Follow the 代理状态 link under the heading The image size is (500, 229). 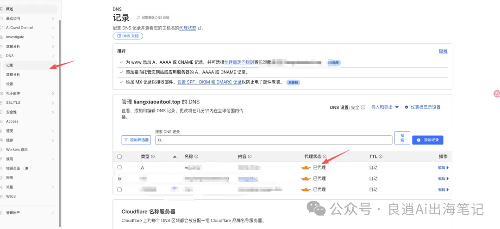pyautogui.click(x=187, y=28)
